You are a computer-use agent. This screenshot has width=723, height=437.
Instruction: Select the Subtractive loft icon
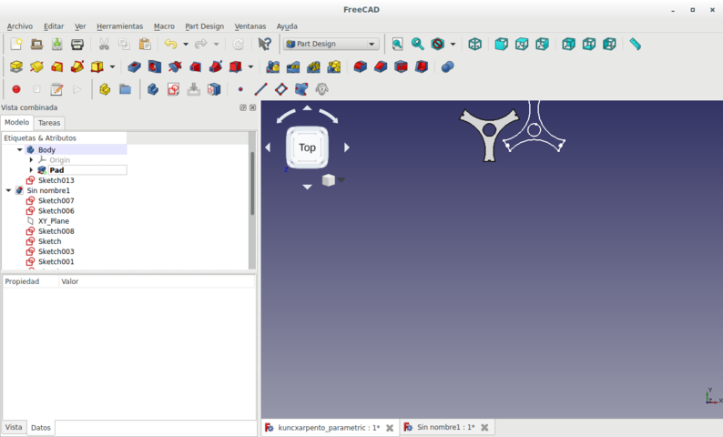(x=195, y=66)
